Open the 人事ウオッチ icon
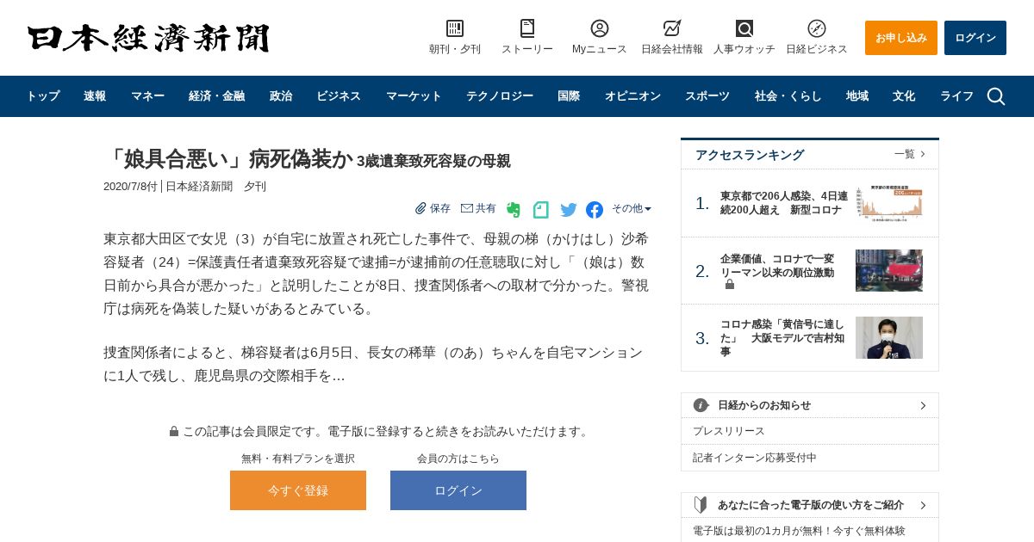The width and height of the screenshot is (1034, 542). [x=744, y=28]
